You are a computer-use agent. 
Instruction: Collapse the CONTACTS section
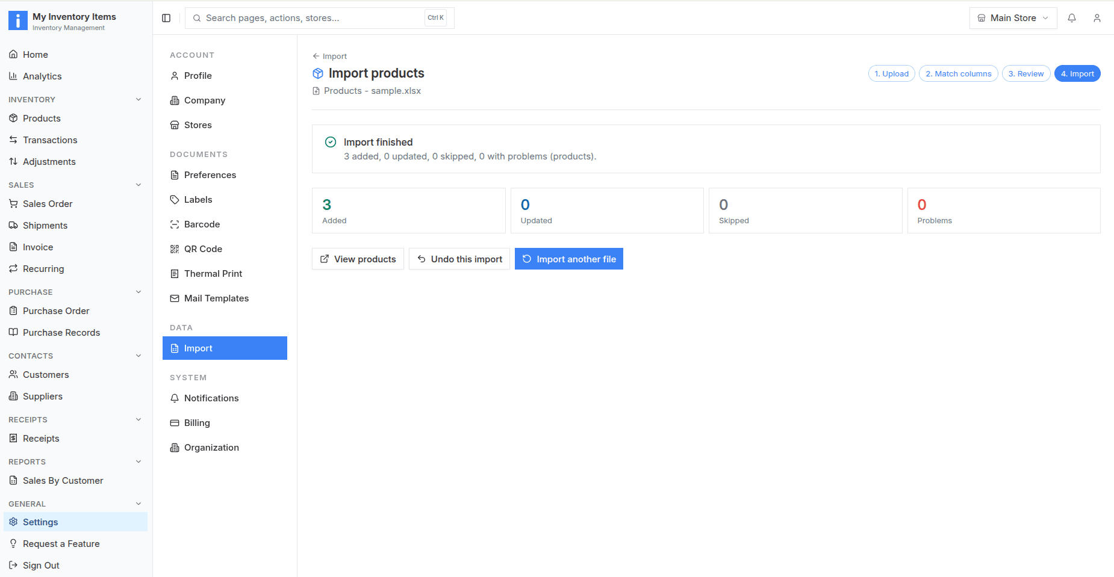138,356
